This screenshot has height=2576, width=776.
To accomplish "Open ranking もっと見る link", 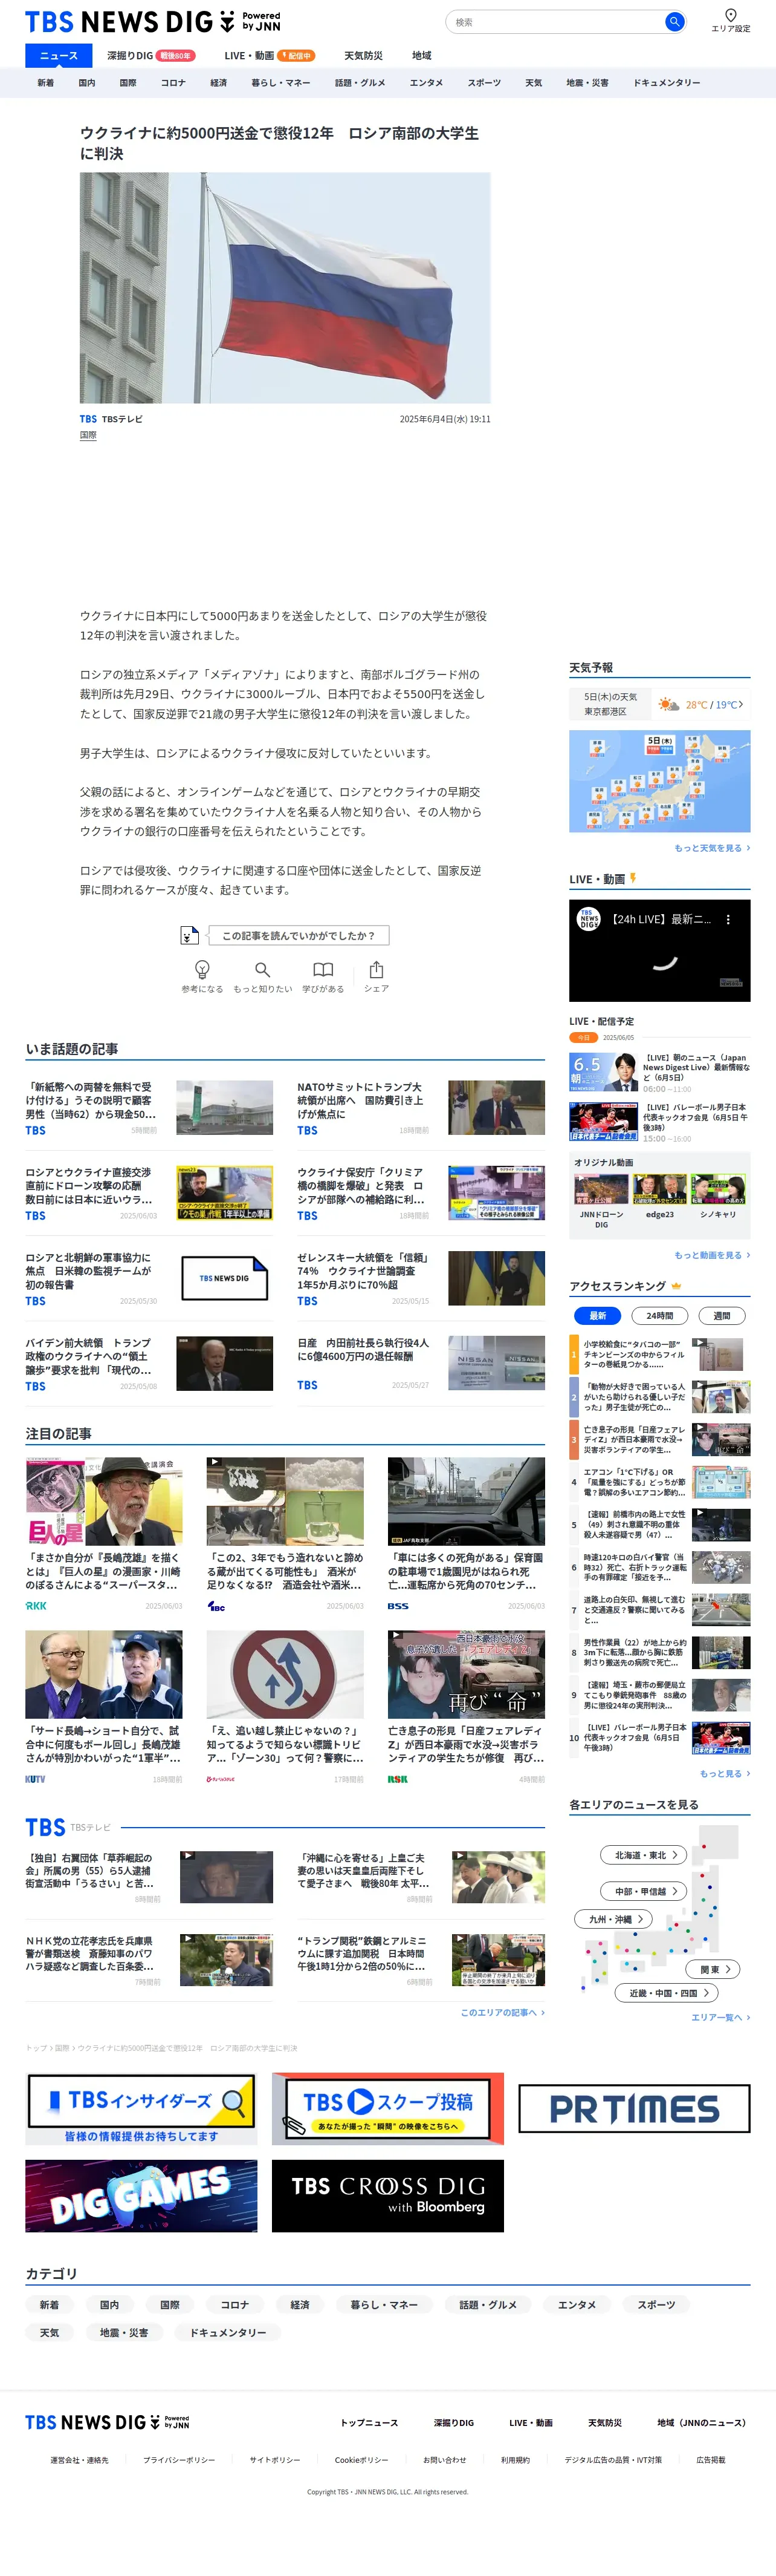I will coord(725,1773).
